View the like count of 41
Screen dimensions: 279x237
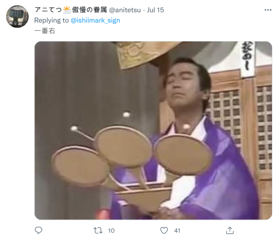click(x=177, y=230)
